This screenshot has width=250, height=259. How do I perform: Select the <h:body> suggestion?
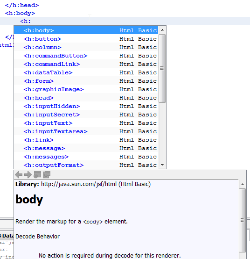[x=86, y=30]
